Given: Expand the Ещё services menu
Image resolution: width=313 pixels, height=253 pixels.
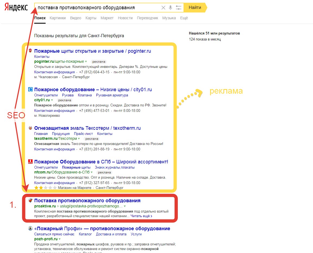Looking at the screenshot, I should (184, 18).
